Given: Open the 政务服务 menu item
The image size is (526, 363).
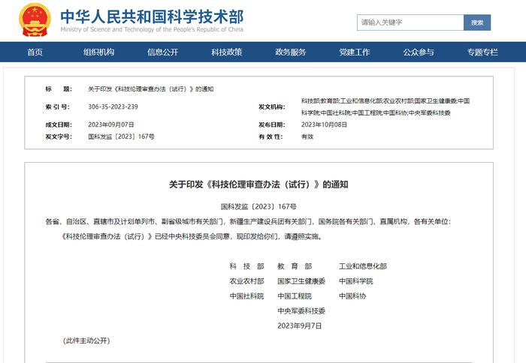Looking at the screenshot, I should click(291, 52).
